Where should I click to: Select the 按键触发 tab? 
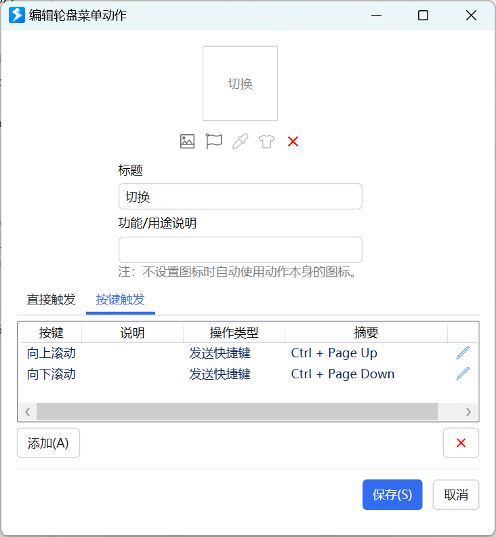point(121,300)
